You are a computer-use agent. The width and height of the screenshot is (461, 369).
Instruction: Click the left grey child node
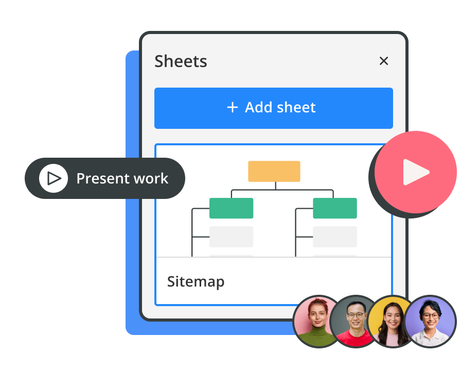pos(231,237)
